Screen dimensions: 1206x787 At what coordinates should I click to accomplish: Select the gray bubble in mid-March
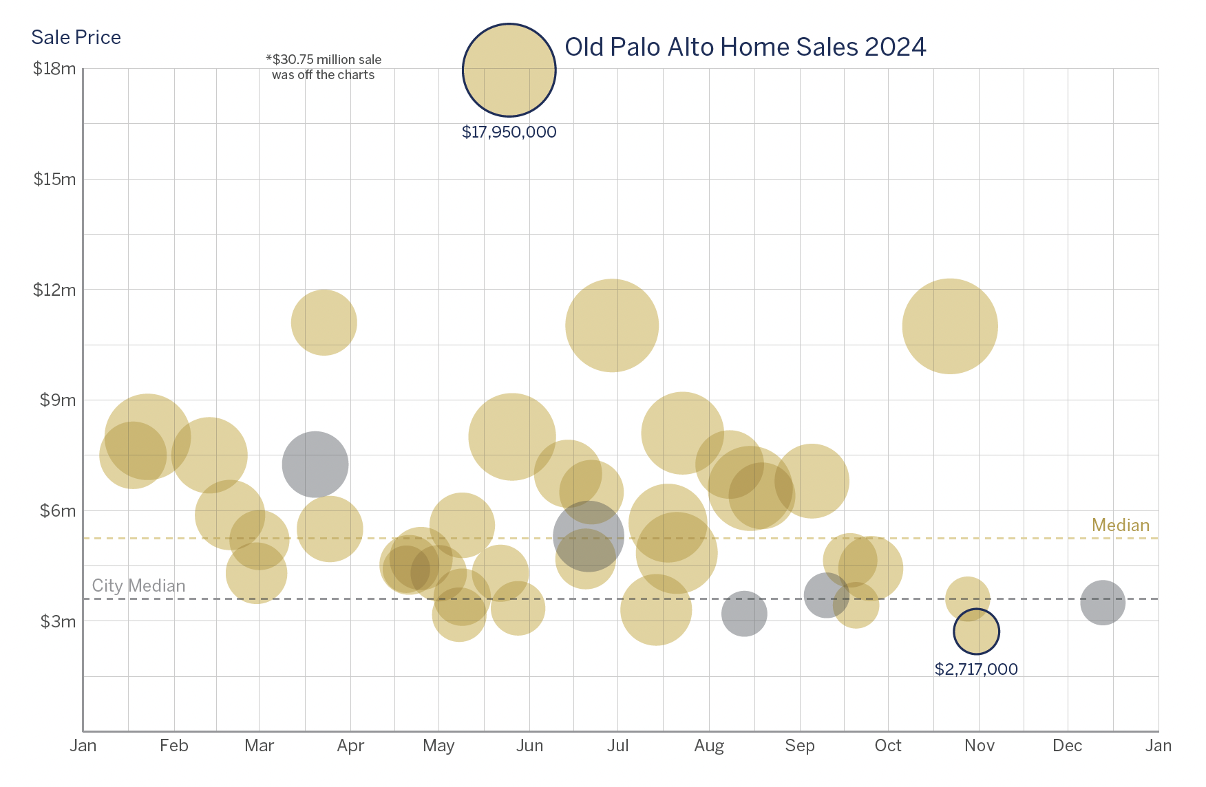[x=315, y=464]
